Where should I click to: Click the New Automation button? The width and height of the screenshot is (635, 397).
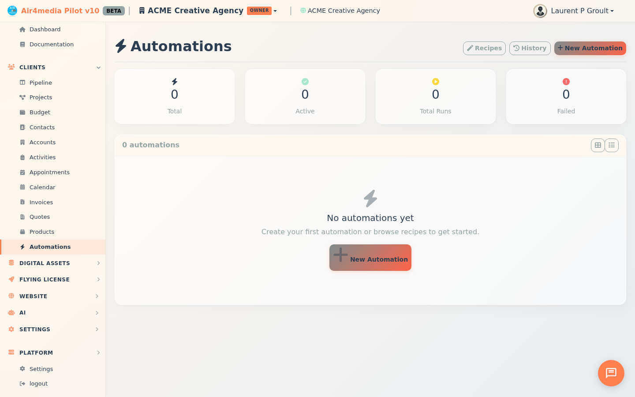[x=590, y=48]
